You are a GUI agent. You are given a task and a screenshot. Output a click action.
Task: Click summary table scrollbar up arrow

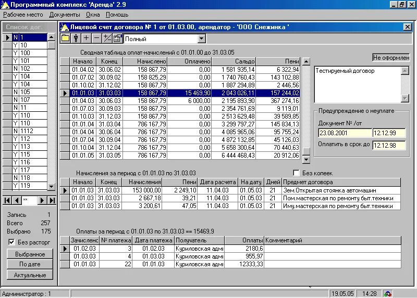306,61
